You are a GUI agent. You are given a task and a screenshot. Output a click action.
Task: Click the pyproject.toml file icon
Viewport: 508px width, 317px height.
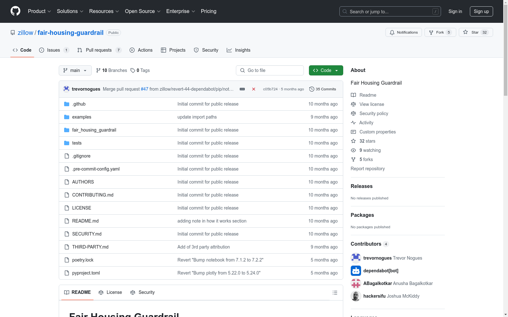tap(67, 273)
